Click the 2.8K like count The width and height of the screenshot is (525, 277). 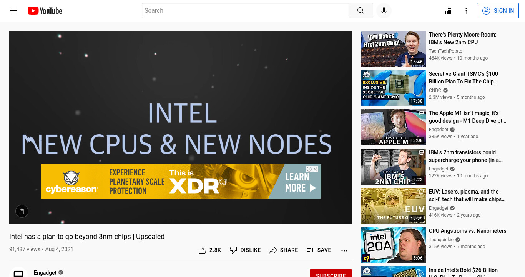215,250
